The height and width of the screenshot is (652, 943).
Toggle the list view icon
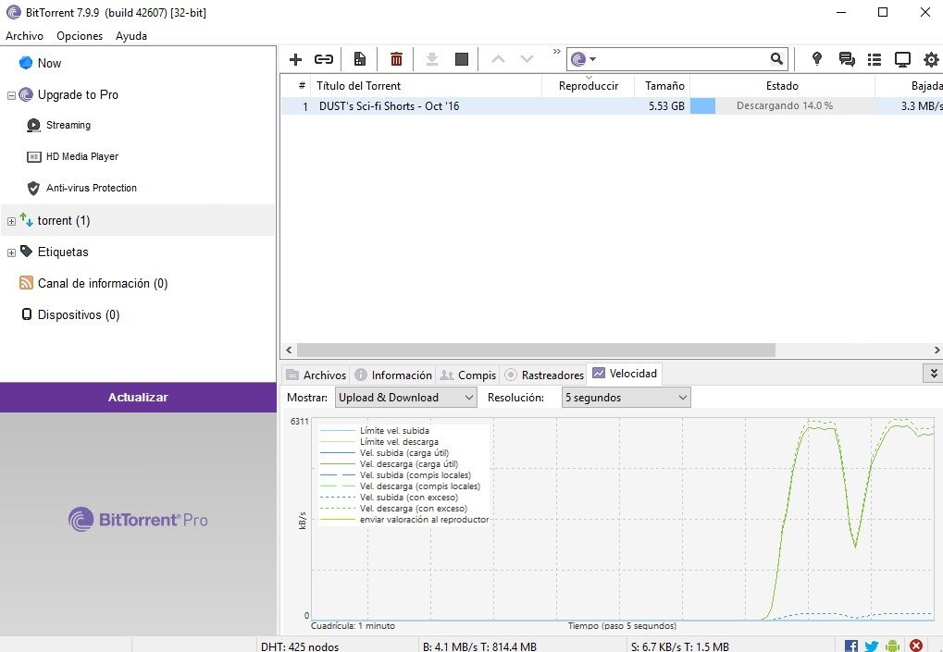(x=875, y=59)
